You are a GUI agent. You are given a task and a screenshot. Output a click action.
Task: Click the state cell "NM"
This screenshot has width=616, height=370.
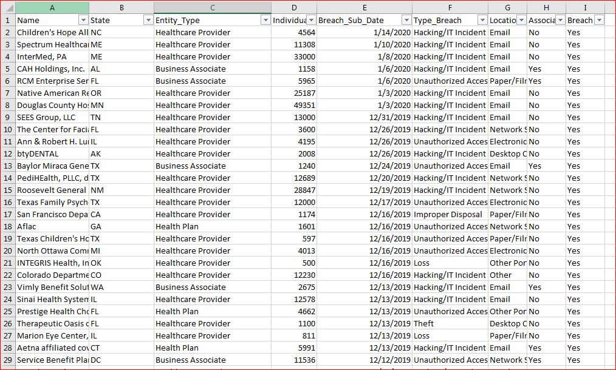point(121,190)
